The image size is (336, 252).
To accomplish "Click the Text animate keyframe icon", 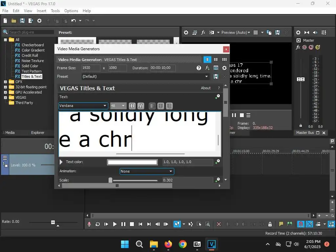I will pyautogui.click(x=218, y=97).
